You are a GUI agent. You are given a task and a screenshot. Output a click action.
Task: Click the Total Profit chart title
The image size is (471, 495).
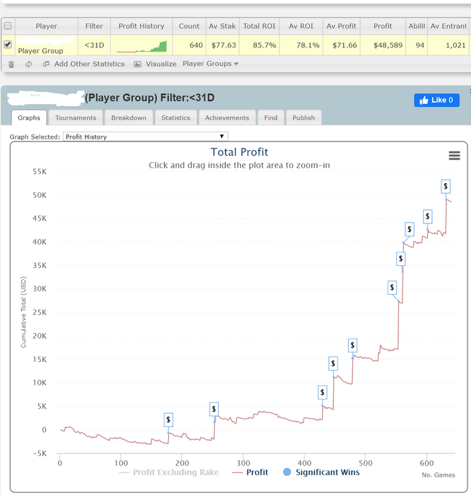tap(239, 152)
